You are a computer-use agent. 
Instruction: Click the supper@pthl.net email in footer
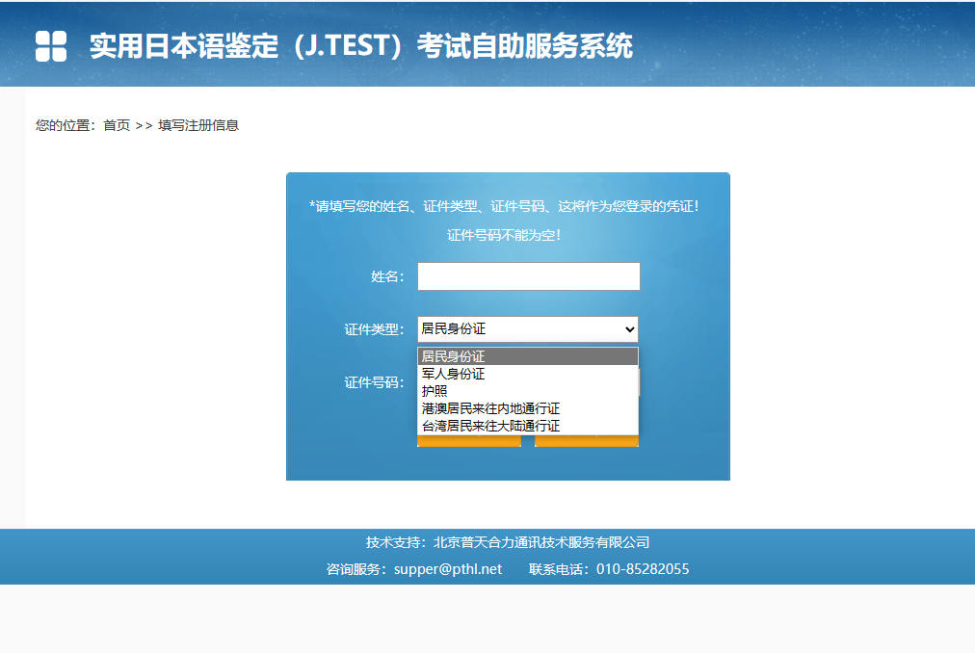point(448,569)
